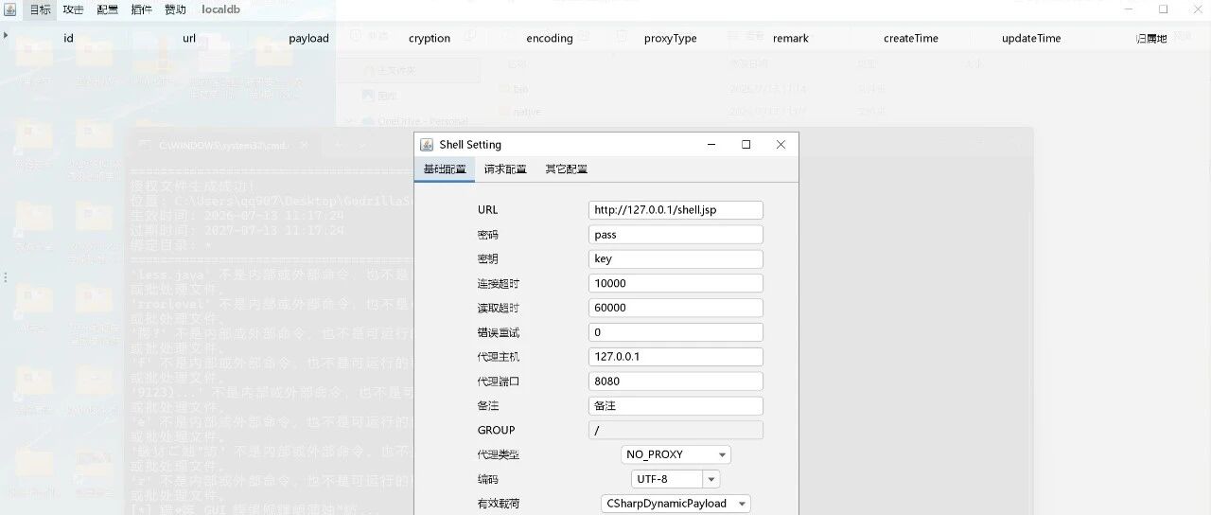Sort by the url column header
The image size is (1211, 515).
click(x=189, y=39)
